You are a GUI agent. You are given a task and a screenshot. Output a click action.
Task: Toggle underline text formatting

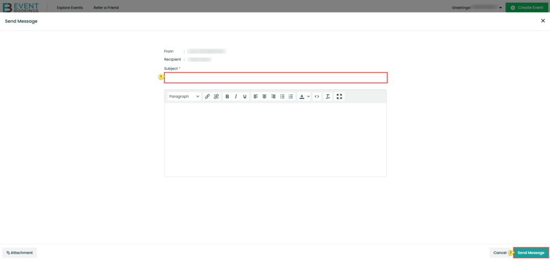tap(245, 96)
